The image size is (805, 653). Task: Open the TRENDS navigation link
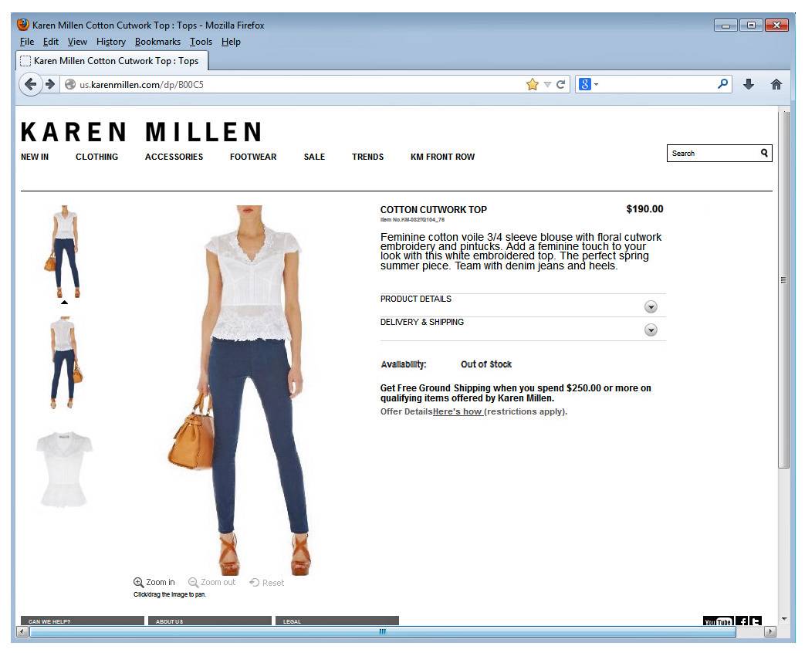(367, 157)
